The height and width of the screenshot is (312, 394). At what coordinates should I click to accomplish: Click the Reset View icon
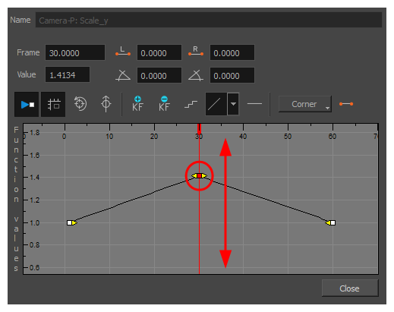80,104
